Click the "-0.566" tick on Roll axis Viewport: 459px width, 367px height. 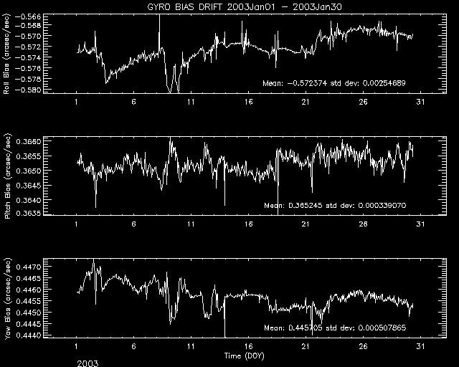point(28,16)
